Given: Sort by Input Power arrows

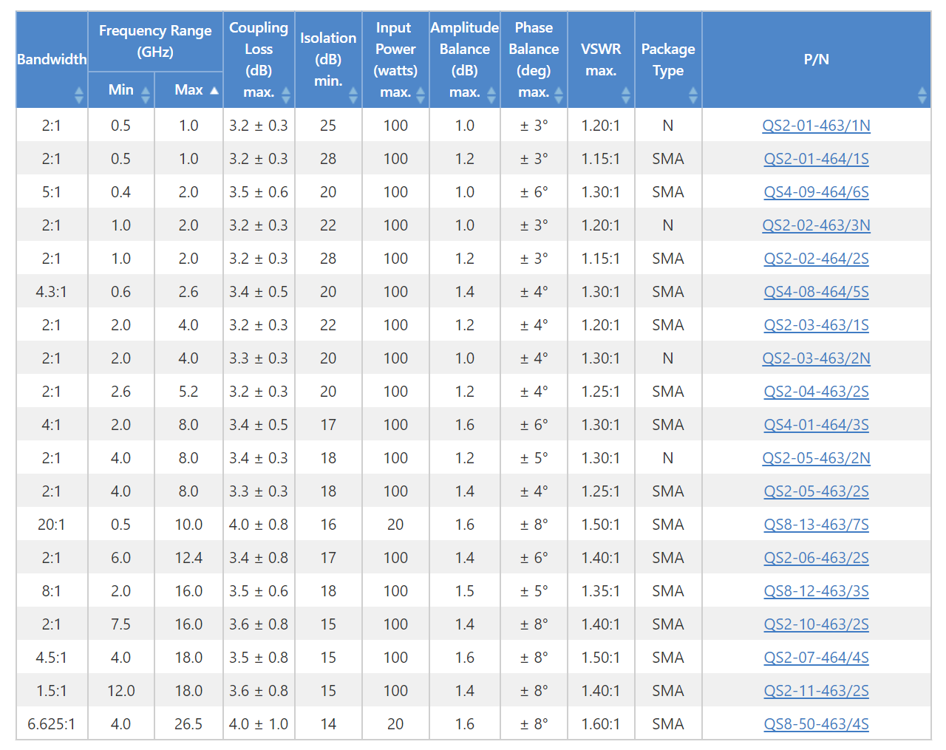Looking at the screenshot, I should pyautogui.click(x=421, y=95).
